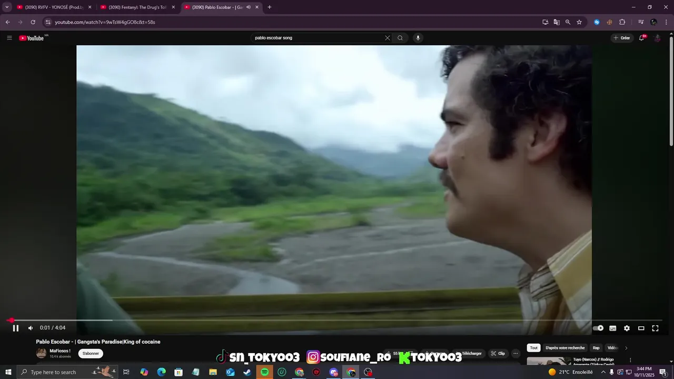Open YouTube notifications bell

pos(642,38)
